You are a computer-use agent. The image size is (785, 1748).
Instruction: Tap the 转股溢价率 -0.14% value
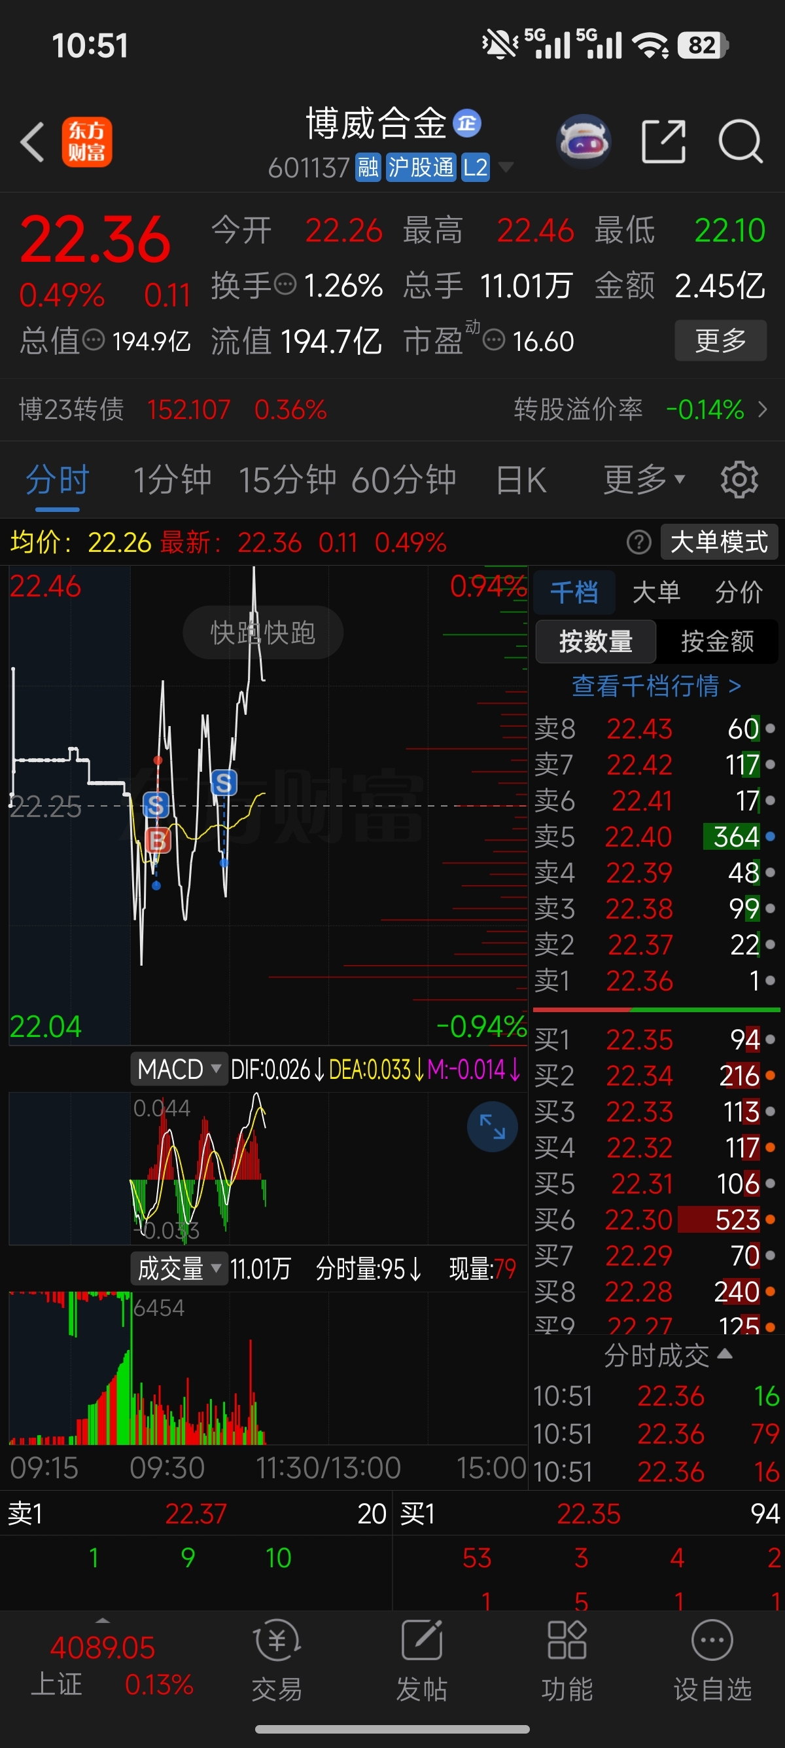705,409
